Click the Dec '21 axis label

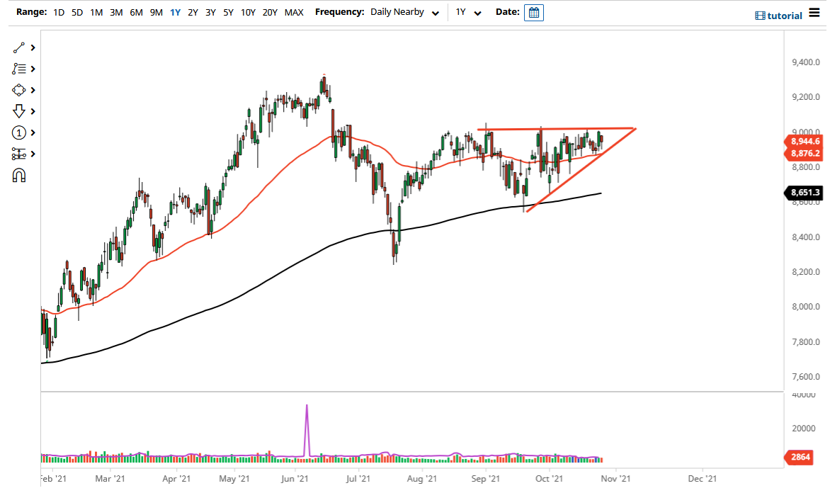point(703,479)
